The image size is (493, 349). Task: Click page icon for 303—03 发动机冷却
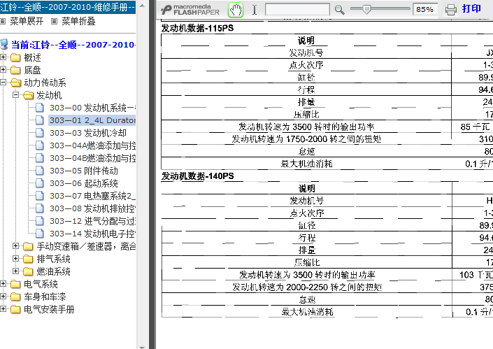(x=40, y=133)
